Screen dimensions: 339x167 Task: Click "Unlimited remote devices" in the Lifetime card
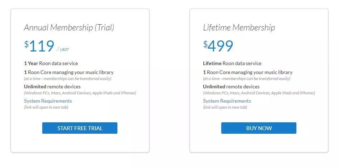[231, 87]
